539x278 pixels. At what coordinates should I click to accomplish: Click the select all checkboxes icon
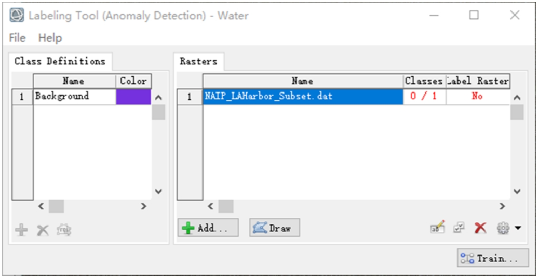click(459, 228)
